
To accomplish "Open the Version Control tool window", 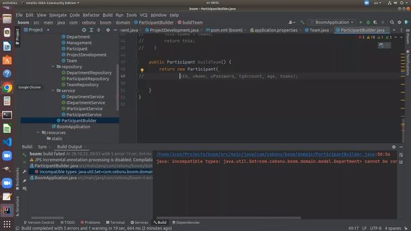I will (39, 223).
